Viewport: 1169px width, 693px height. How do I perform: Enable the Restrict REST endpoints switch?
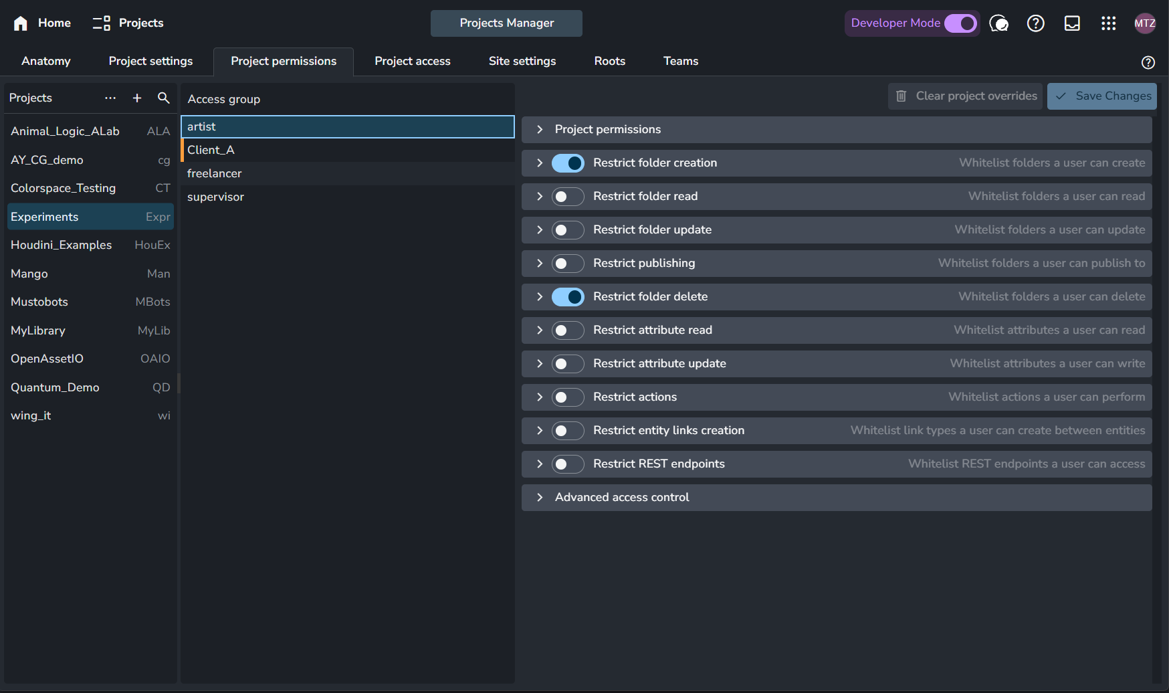point(568,464)
